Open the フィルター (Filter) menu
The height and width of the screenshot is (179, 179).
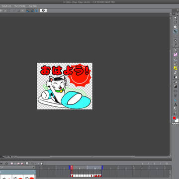6,6
